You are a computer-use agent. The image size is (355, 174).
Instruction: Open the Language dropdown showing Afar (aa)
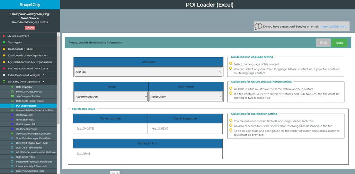pos(148,72)
